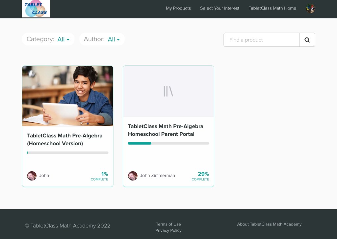The height and width of the screenshot is (239, 337).
Task: Click John Zimmerman's author avatar
Action: (133, 176)
